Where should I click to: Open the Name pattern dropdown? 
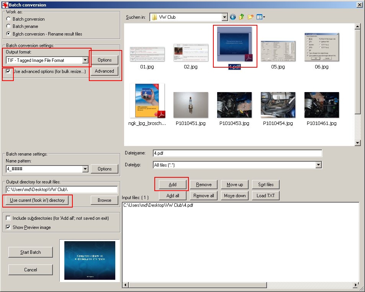(85, 169)
